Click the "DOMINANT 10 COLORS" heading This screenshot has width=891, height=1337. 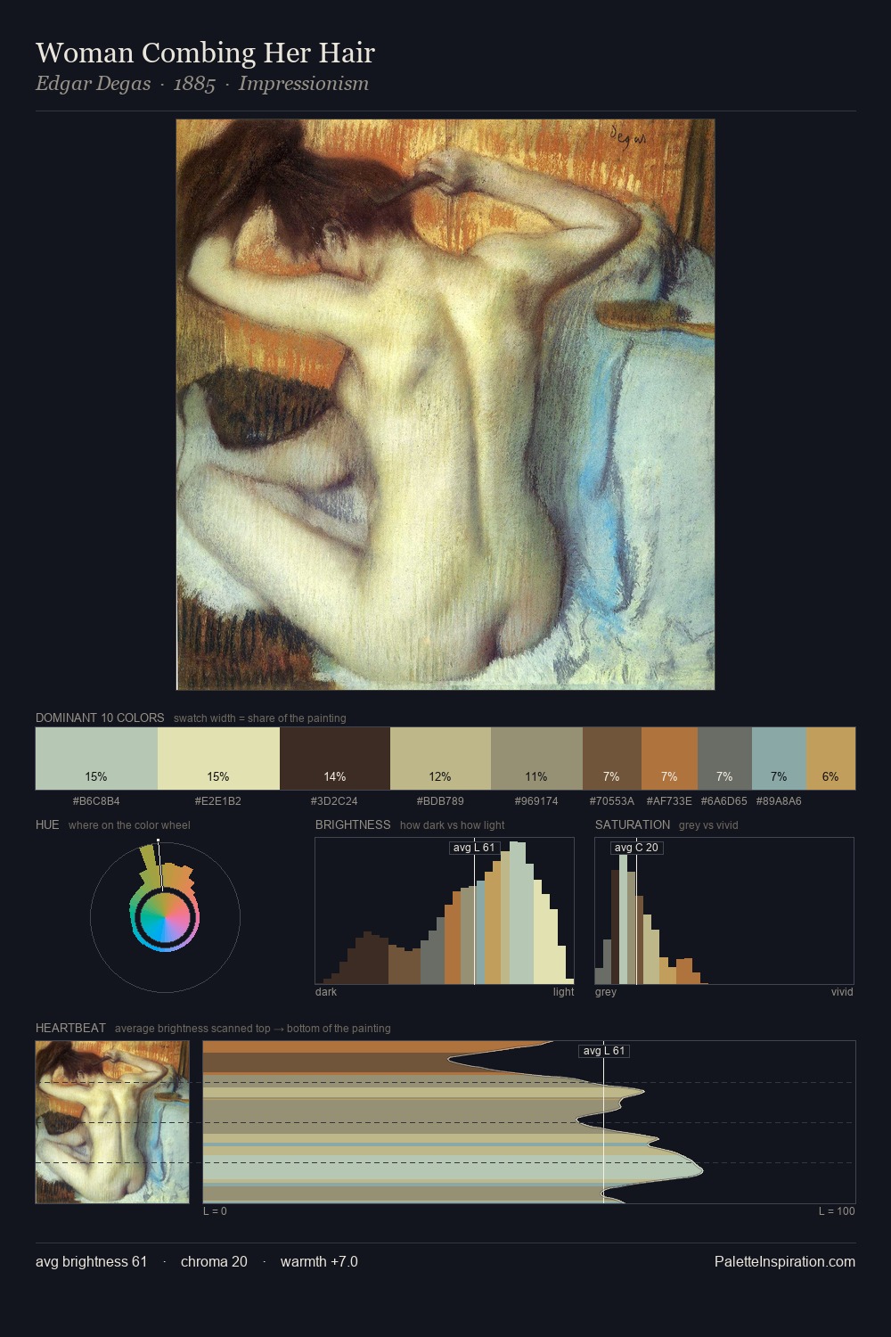(x=100, y=718)
